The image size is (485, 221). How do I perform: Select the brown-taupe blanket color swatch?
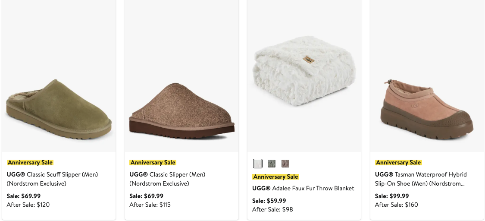coord(285,164)
